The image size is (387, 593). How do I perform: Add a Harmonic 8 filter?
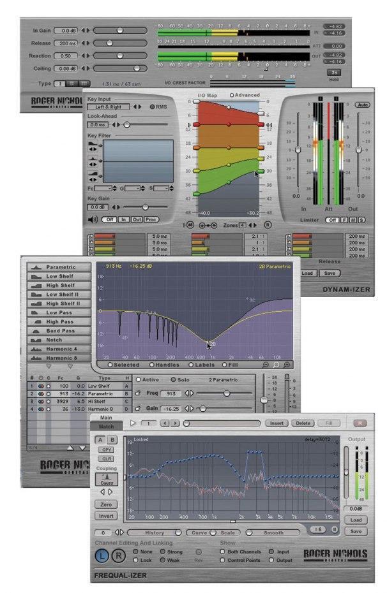59,358
